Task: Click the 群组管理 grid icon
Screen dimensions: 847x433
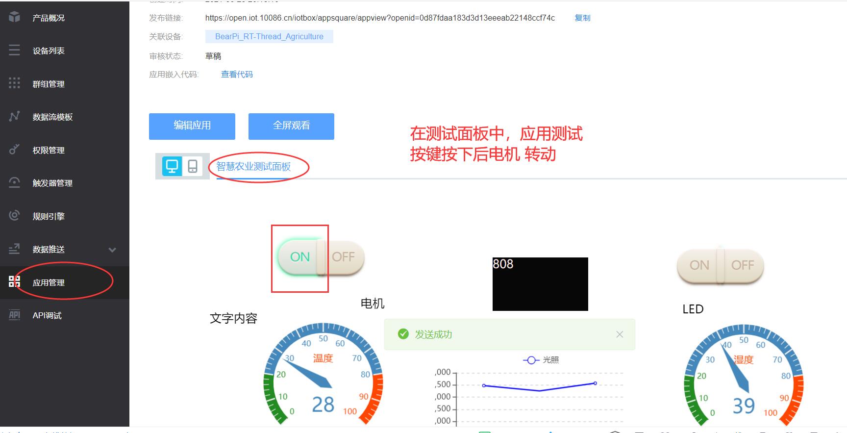Action: pyautogui.click(x=15, y=83)
